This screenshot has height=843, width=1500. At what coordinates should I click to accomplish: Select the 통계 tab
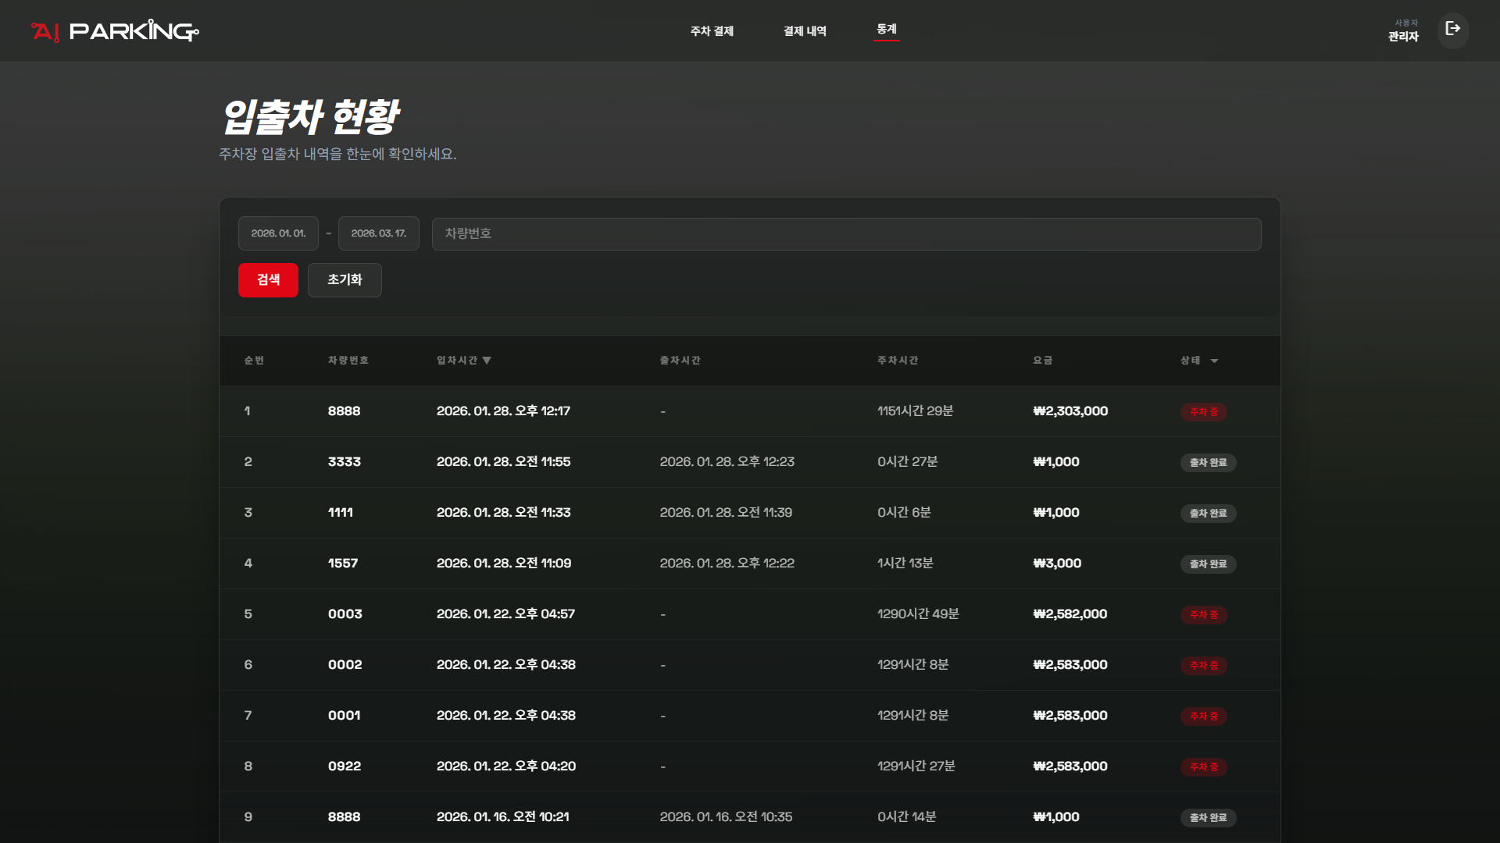(x=886, y=30)
